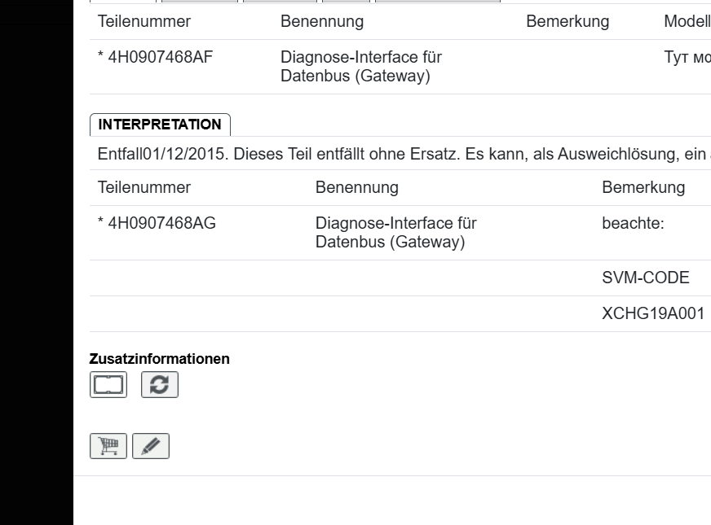The height and width of the screenshot is (525, 711).
Task: Sort by the Teilenummer column header
Action: (x=144, y=21)
